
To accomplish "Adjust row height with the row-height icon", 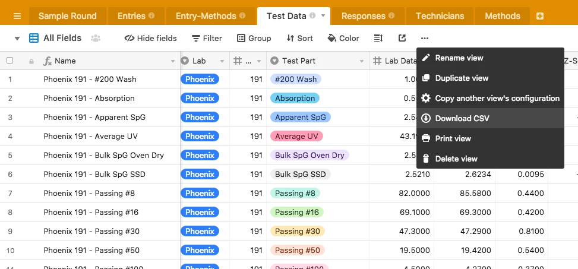I will pos(378,38).
